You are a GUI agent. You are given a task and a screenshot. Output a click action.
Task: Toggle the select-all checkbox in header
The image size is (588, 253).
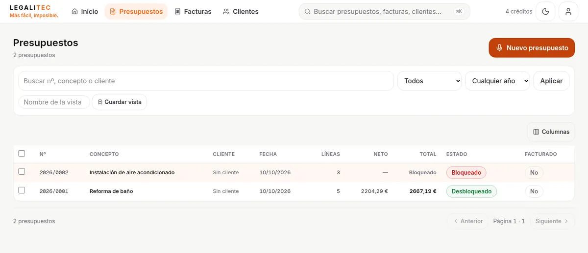coord(22,153)
